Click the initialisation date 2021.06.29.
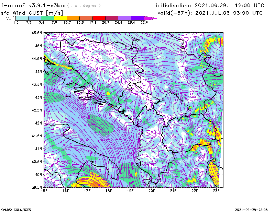The height and width of the screenshot is (212, 275). coord(211,5)
